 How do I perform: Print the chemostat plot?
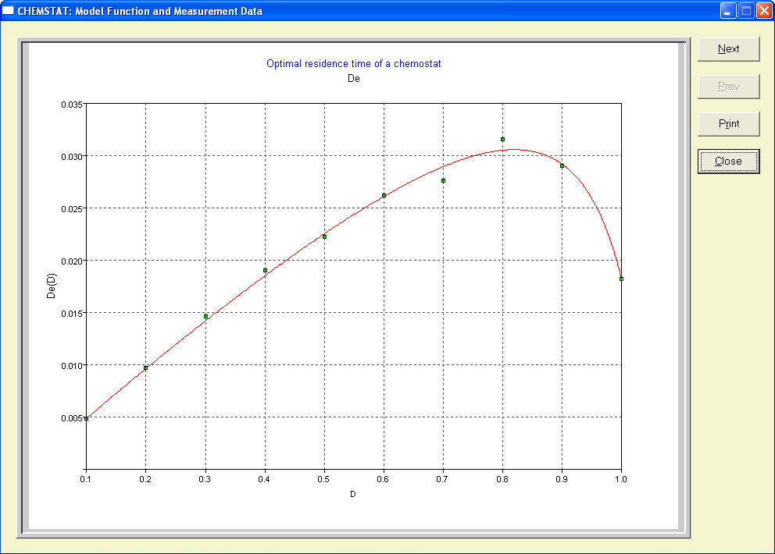tap(728, 123)
